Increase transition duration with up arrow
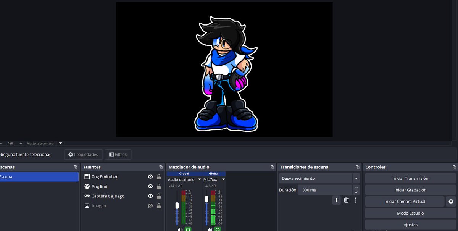This screenshot has width=458, height=231. point(356,187)
